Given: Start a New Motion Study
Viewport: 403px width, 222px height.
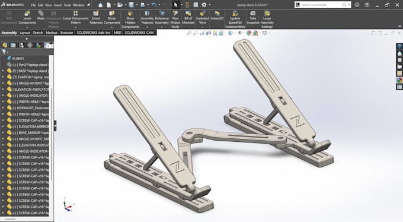Looking at the screenshot, I should pos(175,20).
